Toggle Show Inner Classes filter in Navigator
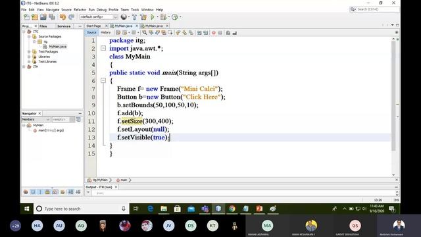The height and width of the screenshot is (237, 421). pyautogui.click(x=55, y=192)
